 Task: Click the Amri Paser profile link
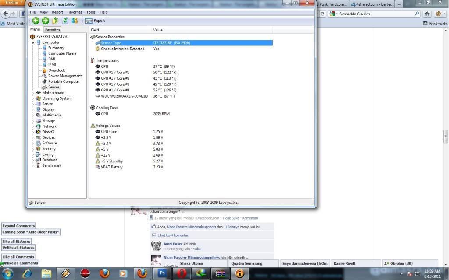tap(173, 244)
